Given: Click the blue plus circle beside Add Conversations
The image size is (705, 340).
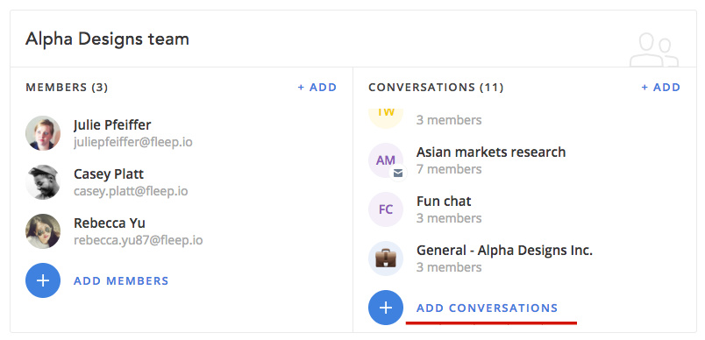Looking at the screenshot, I should (386, 308).
